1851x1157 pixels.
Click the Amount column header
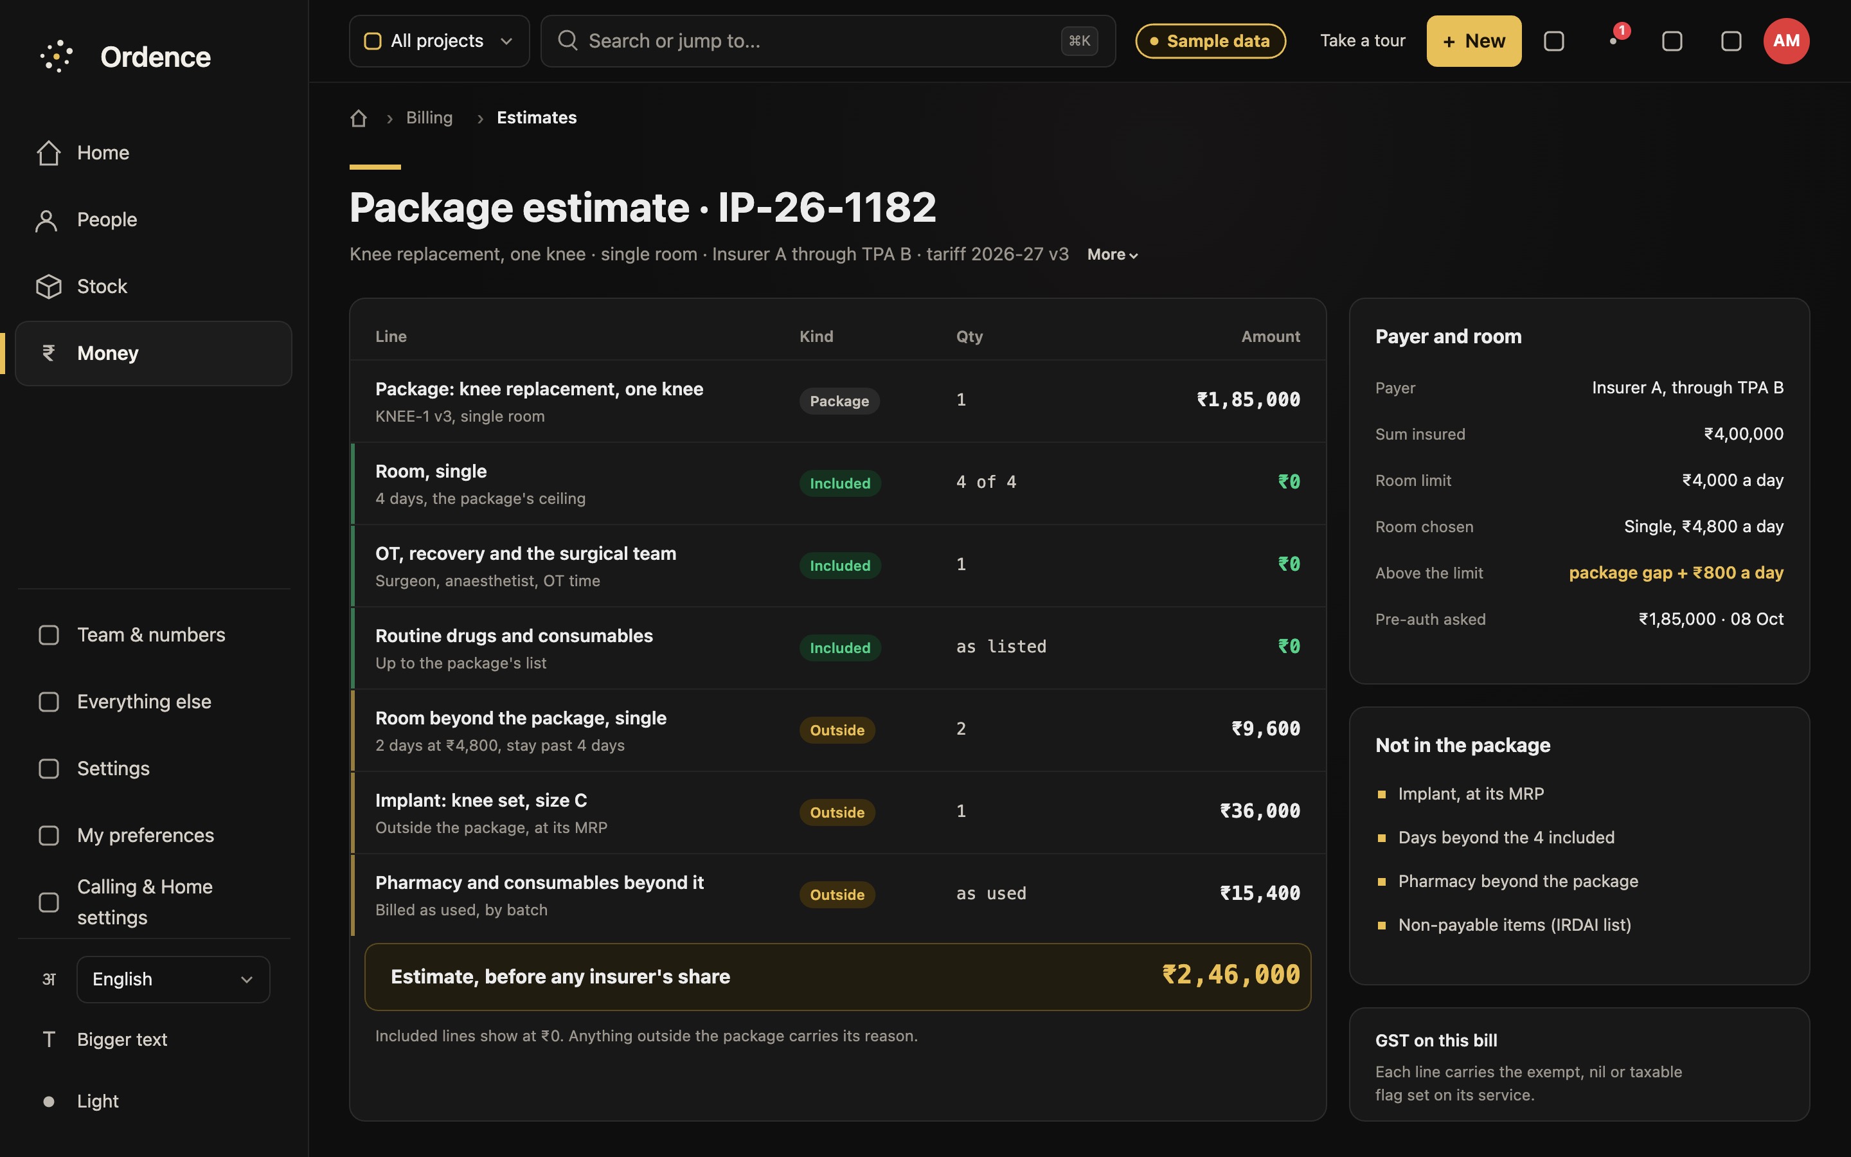[x=1271, y=337]
